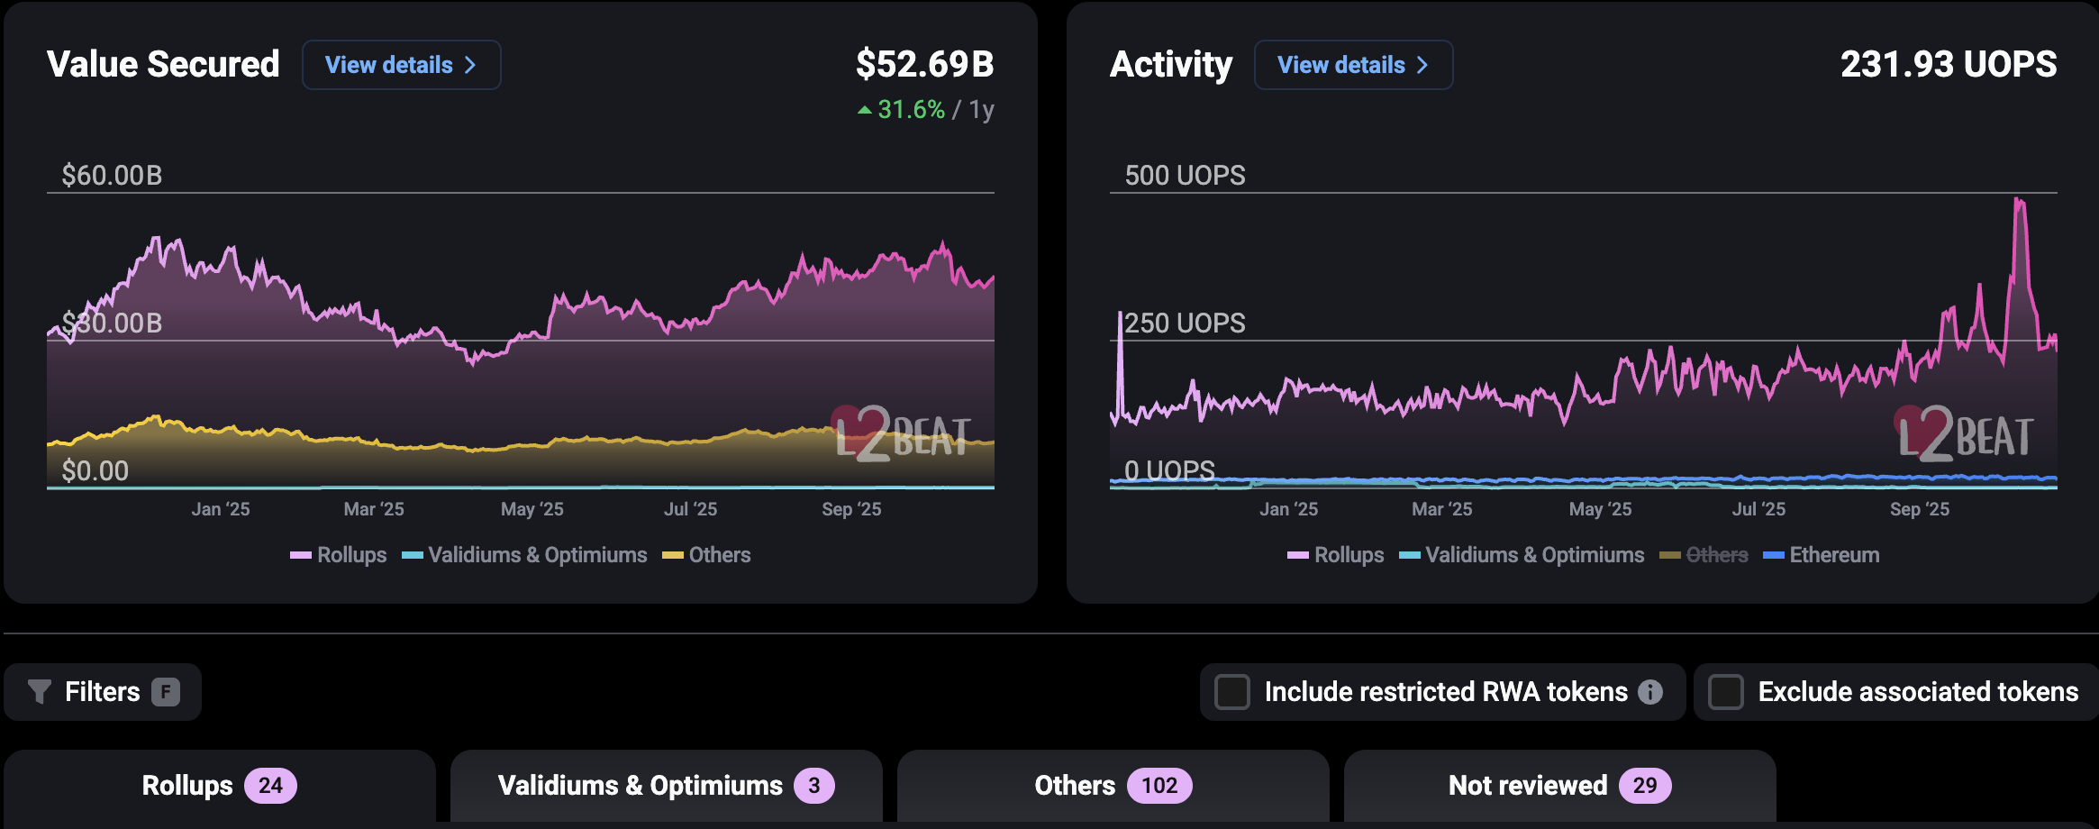The width and height of the screenshot is (2099, 829).
Task: Switch to the Validiums & Optimiums tab
Action: pos(665,785)
